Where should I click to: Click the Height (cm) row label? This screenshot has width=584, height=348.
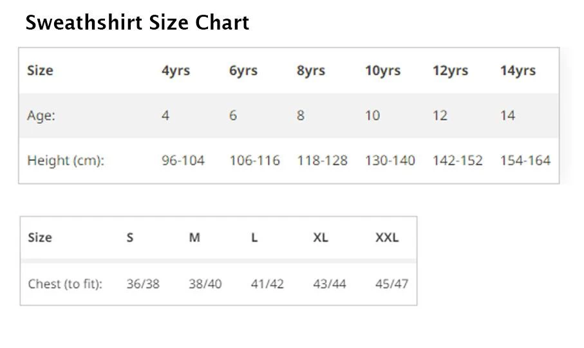66,160
